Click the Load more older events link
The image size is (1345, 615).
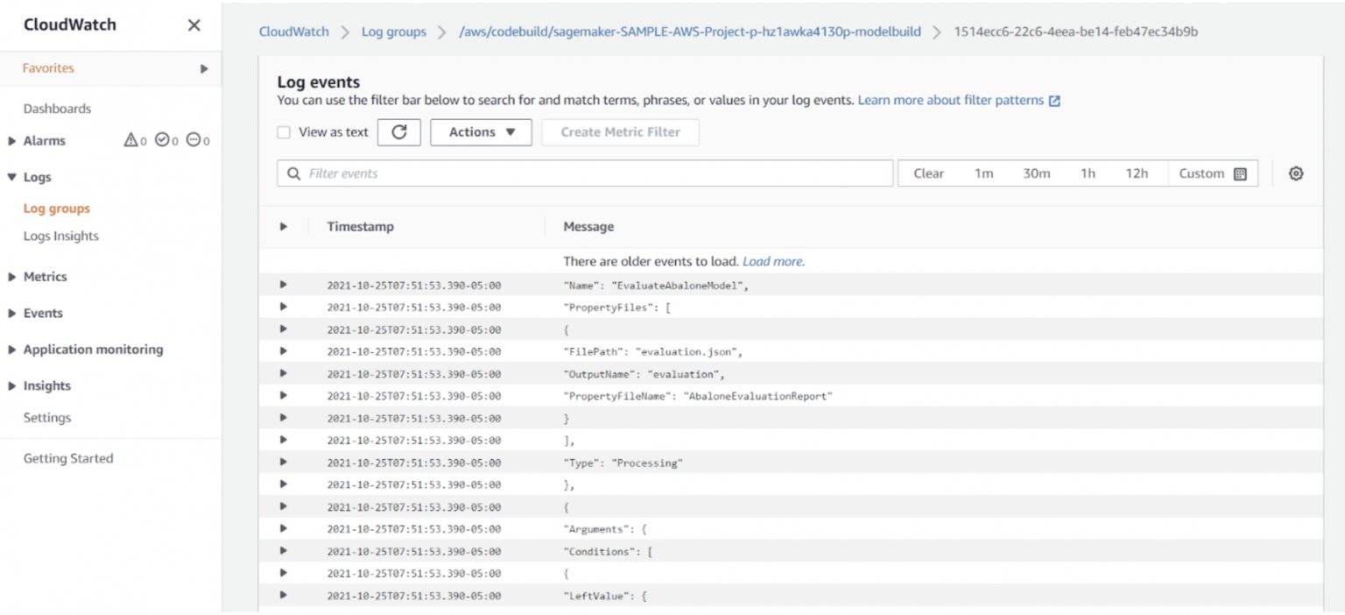click(772, 261)
